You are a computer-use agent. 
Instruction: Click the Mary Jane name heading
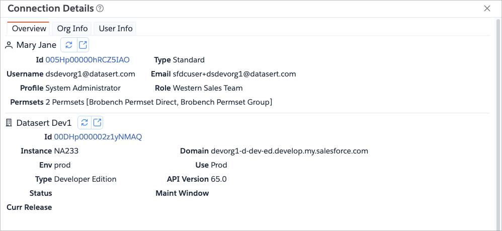click(36, 45)
